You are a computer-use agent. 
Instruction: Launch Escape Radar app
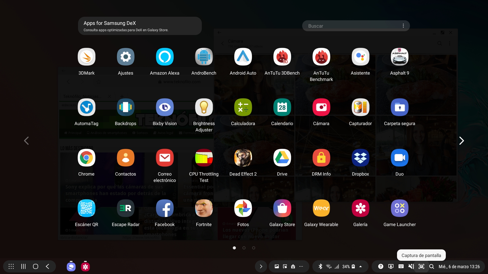coord(126,208)
